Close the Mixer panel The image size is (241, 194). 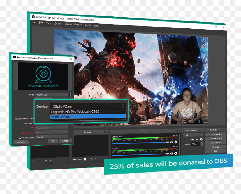tap(180, 130)
